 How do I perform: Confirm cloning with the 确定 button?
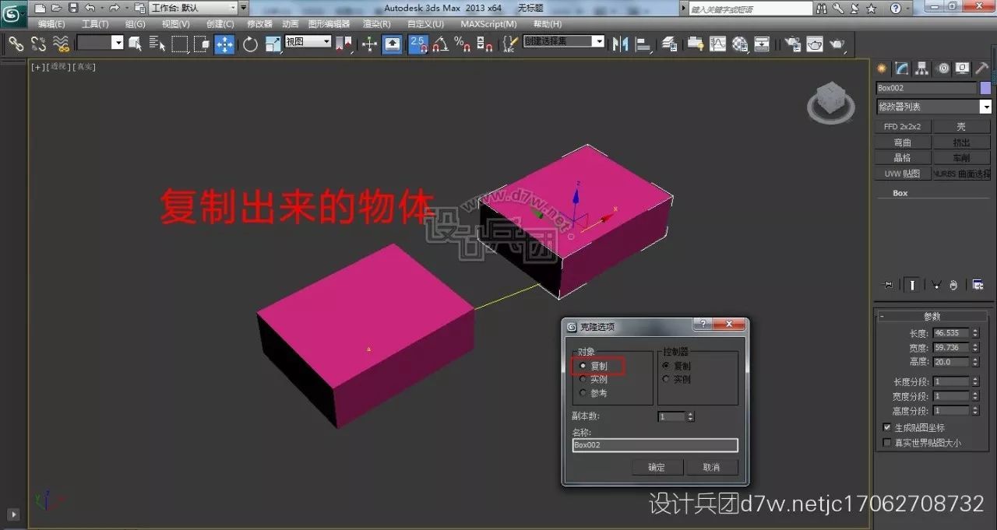pyautogui.click(x=657, y=467)
